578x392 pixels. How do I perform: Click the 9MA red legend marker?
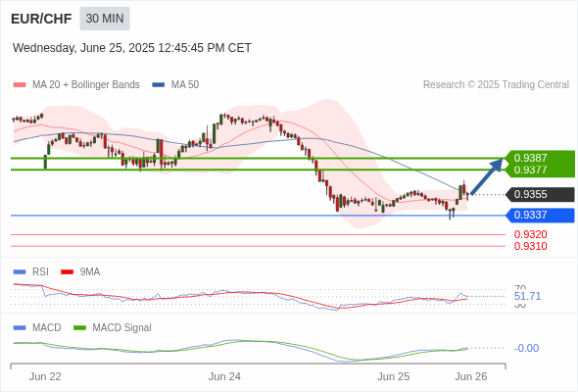coord(67,272)
